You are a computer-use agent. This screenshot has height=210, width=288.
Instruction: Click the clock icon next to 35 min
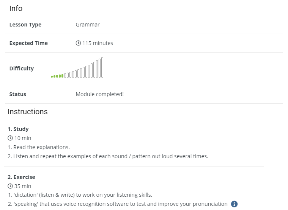coord(10,186)
